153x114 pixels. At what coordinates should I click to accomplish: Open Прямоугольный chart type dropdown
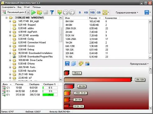139,64
